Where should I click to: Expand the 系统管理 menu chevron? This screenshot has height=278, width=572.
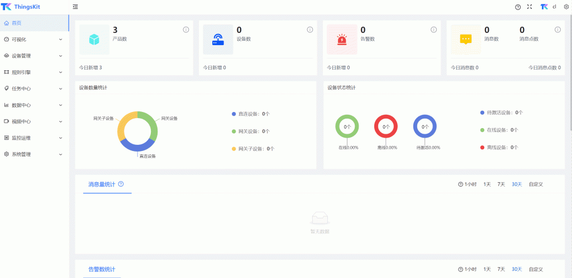pyautogui.click(x=61, y=154)
